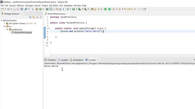Open the Refactor menu
195x109 pixels.
[x=20, y=5]
